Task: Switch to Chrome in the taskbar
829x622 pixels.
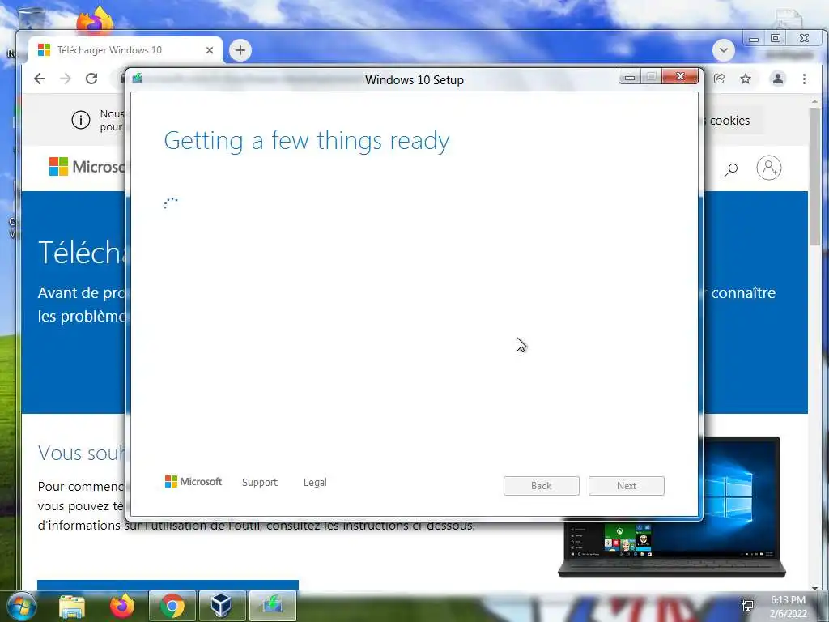Action: [172, 606]
